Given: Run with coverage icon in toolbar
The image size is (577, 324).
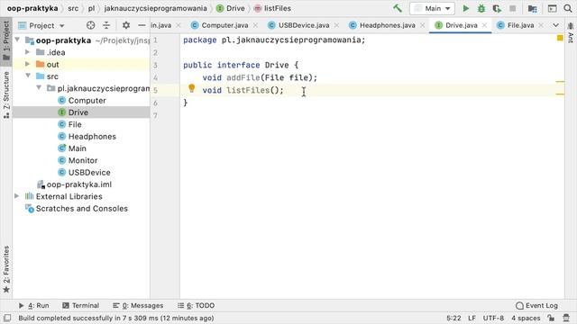Looking at the screenshot, I should click(x=497, y=8).
